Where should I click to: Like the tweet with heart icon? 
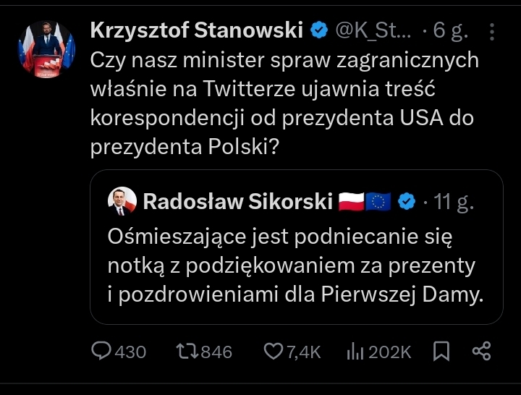click(x=273, y=352)
